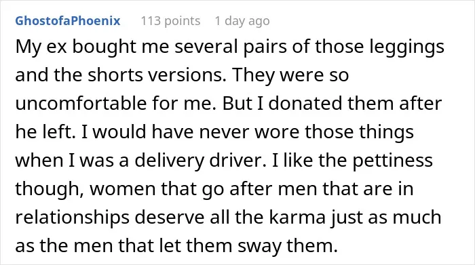
Task: Click the phrase 'he left' in the comment
Action: pos(45,131)
